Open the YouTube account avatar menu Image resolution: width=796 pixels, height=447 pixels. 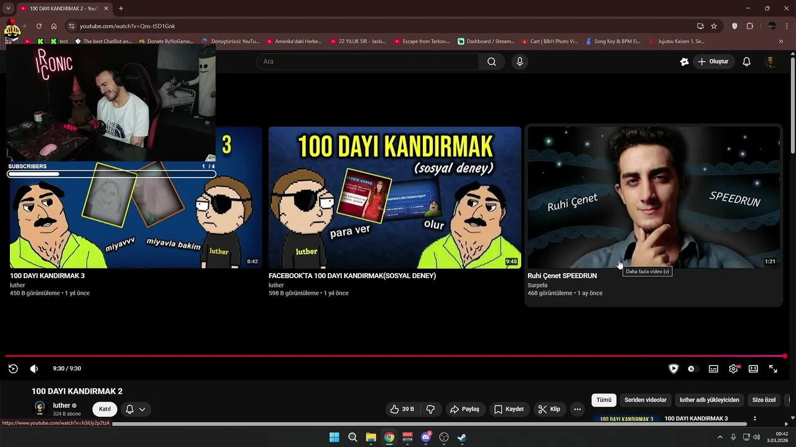click(771, 61)
